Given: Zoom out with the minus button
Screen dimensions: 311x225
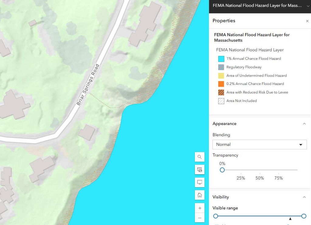Looking at the screenshot, I should (x=200, y=218).
